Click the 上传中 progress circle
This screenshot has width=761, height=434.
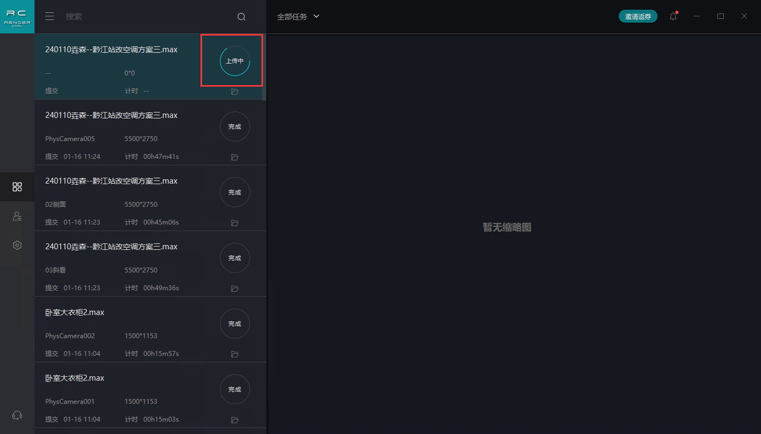coord(235,61)
